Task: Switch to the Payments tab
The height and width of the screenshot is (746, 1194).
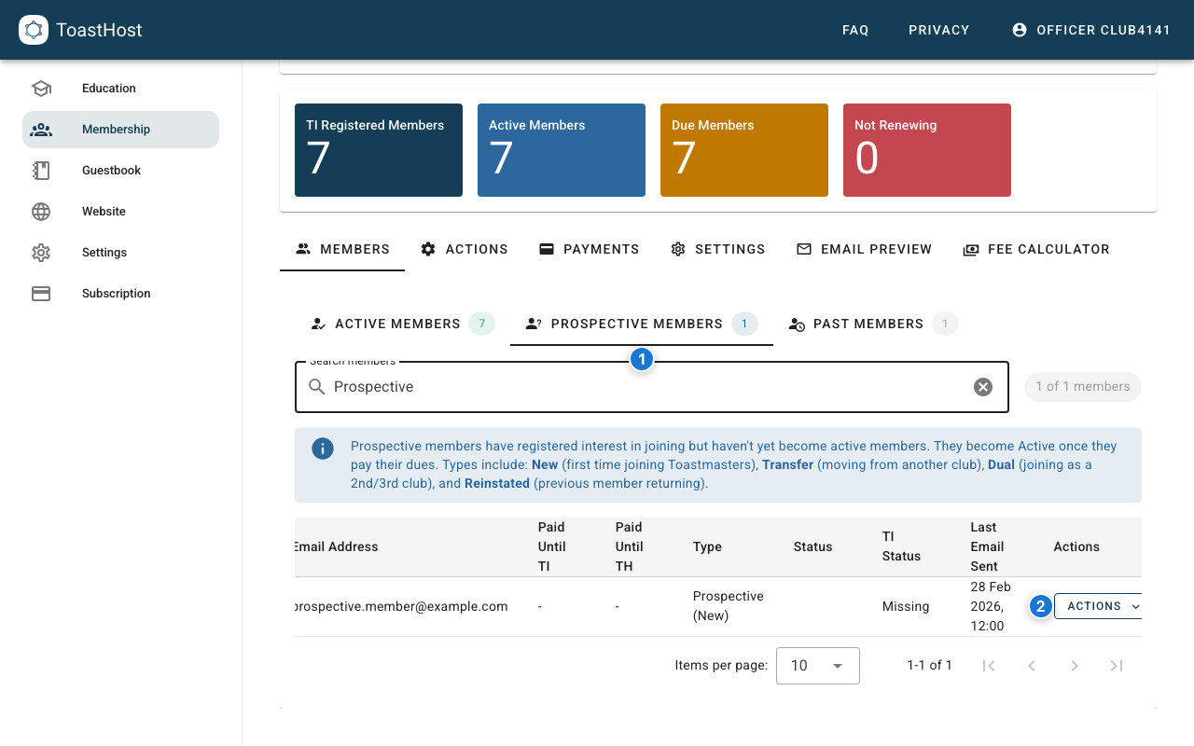Action: (589, 249)
